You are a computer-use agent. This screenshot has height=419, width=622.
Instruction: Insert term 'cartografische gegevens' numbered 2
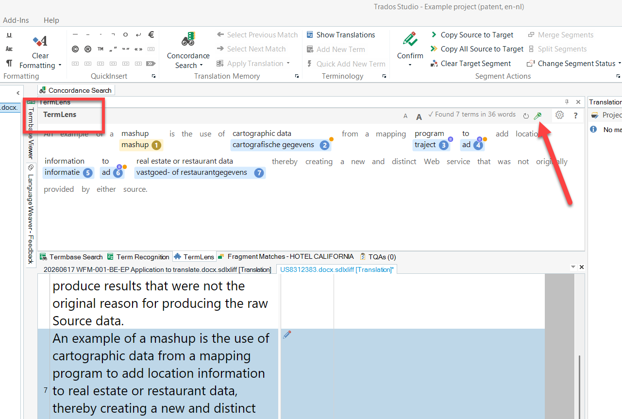click(281, 145)
